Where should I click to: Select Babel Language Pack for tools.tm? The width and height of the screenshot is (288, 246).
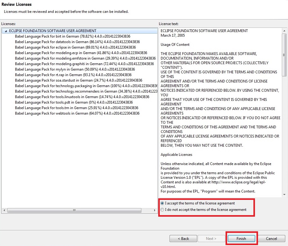pyautogui.click(x=77, y=108)
